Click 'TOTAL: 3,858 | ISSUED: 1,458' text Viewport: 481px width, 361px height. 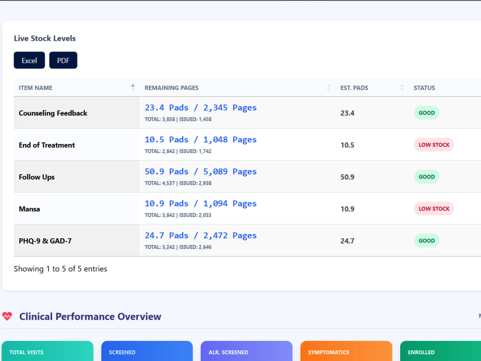pos(178,119)
